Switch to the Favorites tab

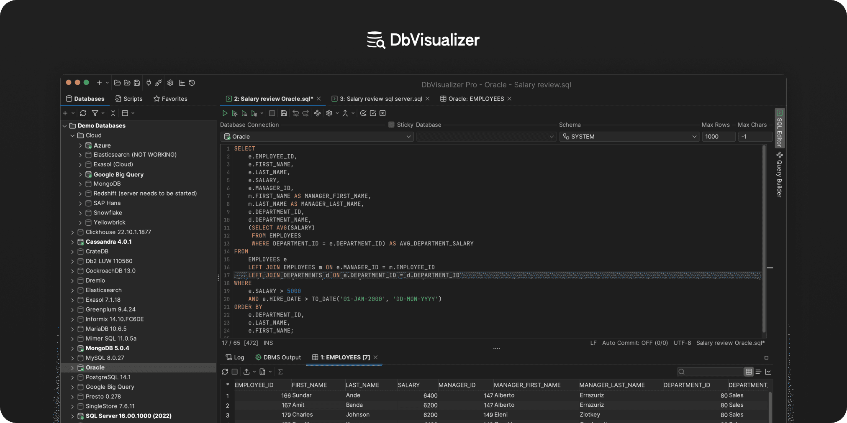point(170,99)
